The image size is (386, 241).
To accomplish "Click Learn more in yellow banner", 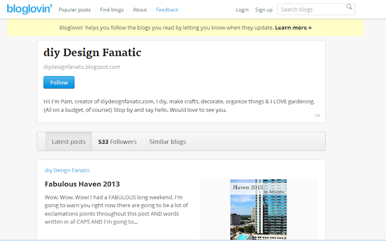I will point(293,28).
